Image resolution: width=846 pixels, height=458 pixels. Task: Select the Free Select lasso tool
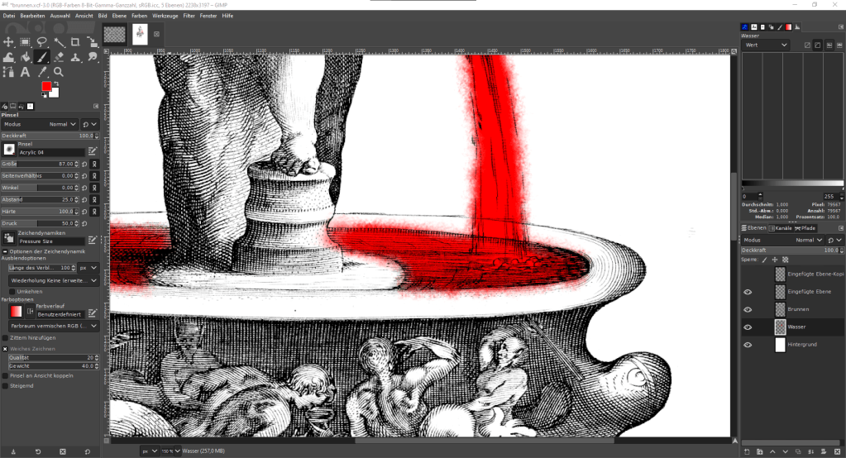42,41
